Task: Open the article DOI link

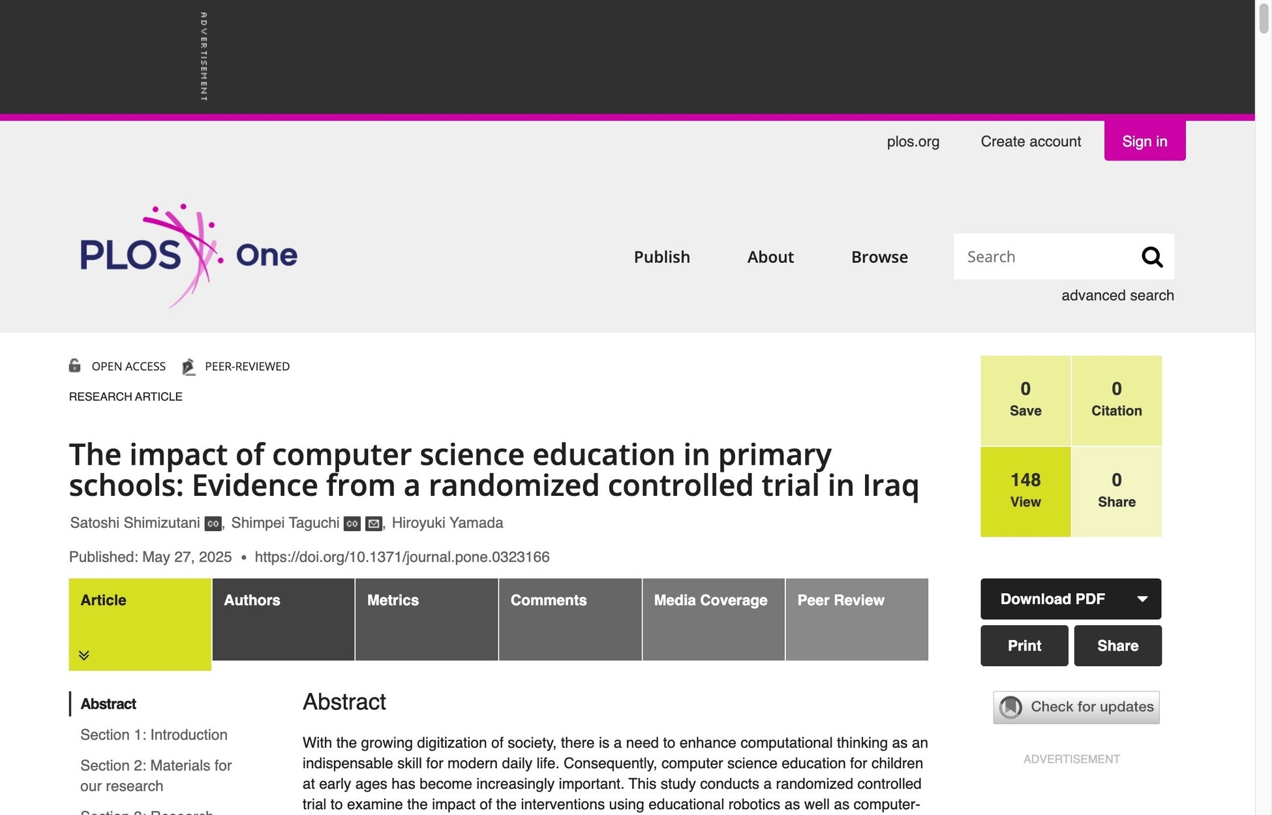Action: (402, 557)
